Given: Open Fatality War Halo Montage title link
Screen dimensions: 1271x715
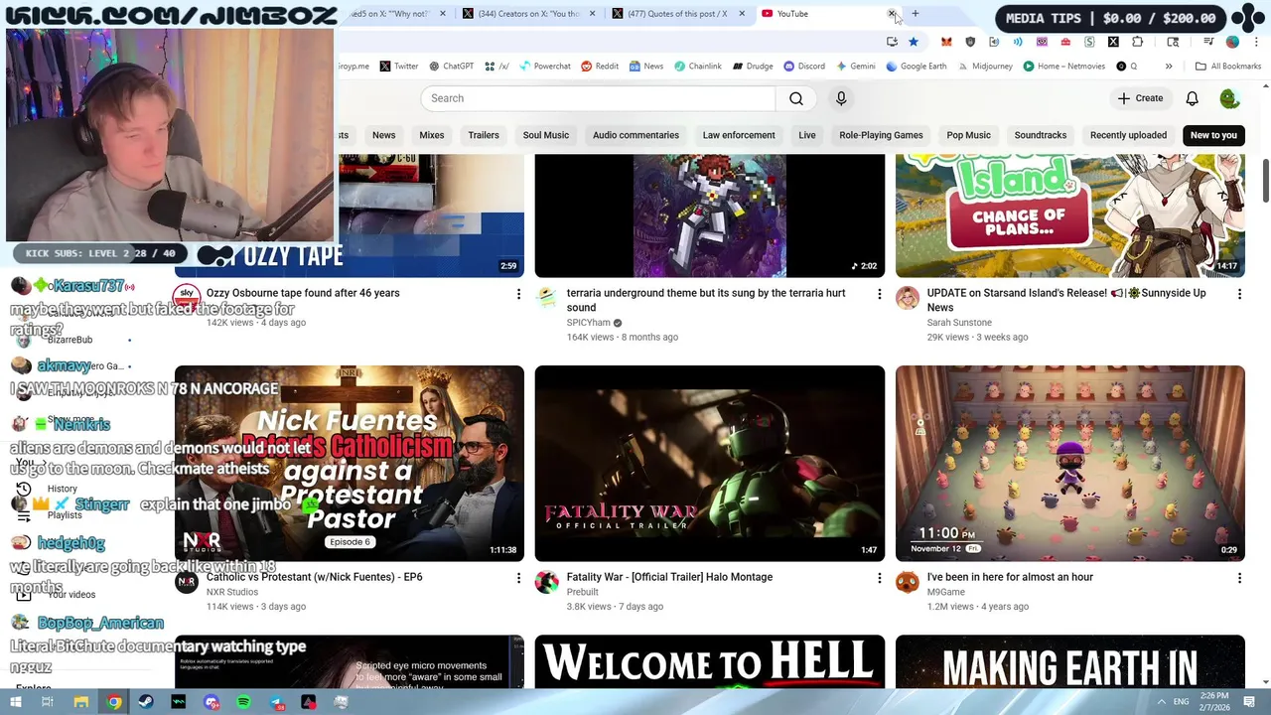Looking at the screenshot, I should click(669, 577).
